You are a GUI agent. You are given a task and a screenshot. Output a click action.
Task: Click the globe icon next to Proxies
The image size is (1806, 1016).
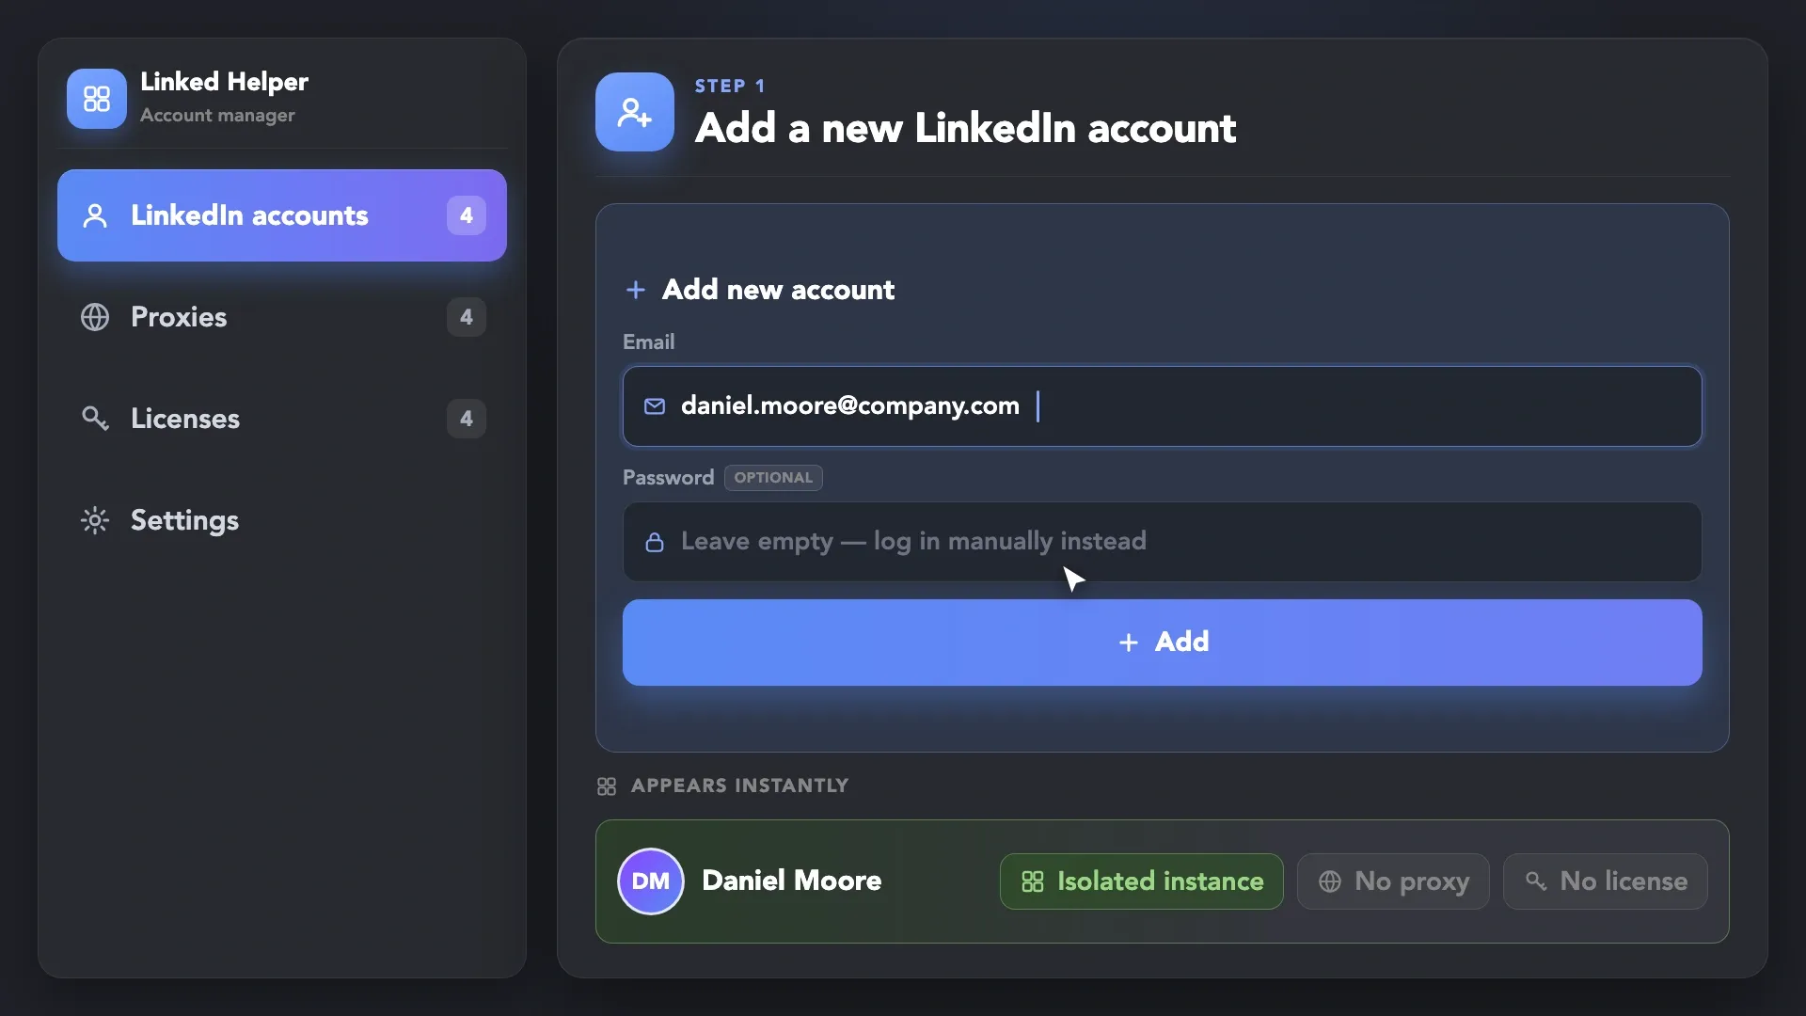pos(95,317)
